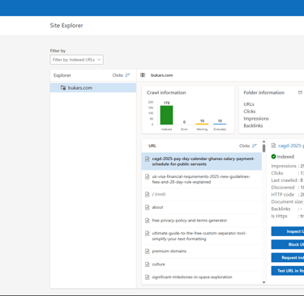The height and width of the screenshot is (296, 304).
Task: Click the Impressions label in Folder information
Action: pyautogui.click(x=256, y=119)
